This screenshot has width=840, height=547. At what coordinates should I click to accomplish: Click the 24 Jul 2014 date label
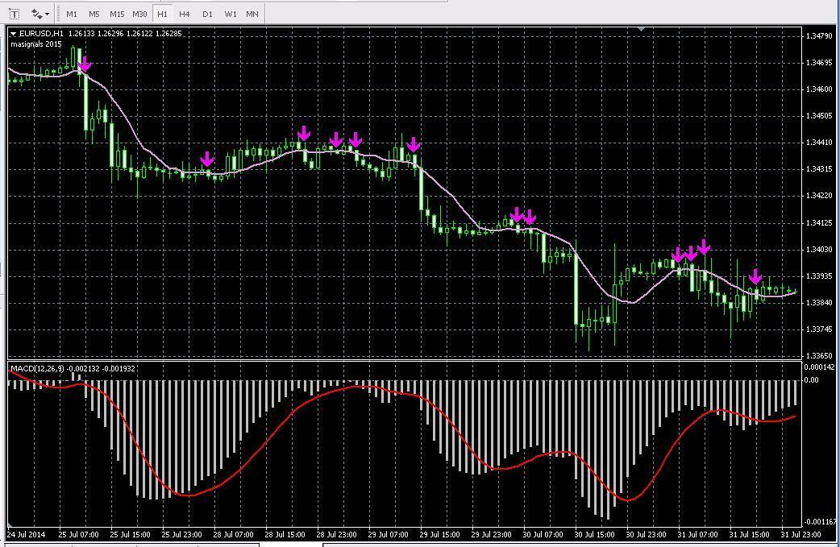[27, 534]
